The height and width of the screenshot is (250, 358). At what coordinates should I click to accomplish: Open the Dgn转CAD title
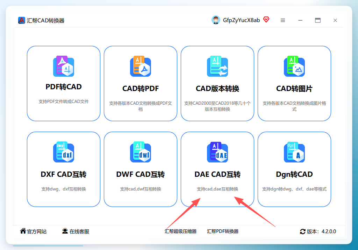pyautogui.click(x=294, y=174)
